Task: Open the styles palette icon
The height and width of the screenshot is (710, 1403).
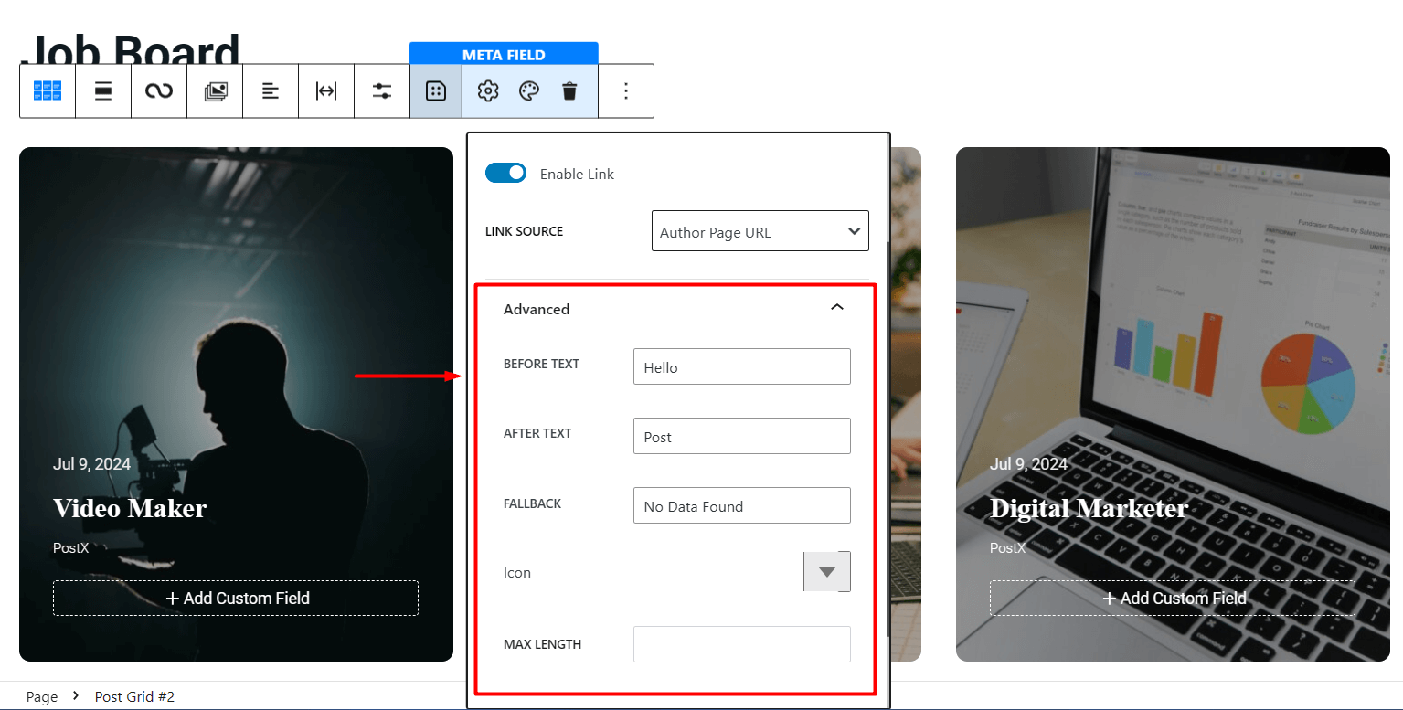Action: (x=528, y=90)
